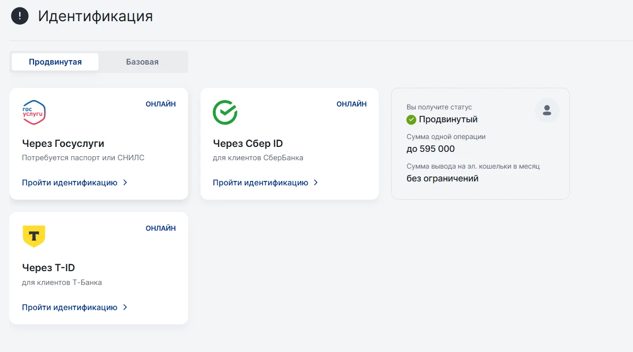Switch to the Базовая tab
Image resolution: width=633 pixels, height=352 pixels.
[142, 62]
